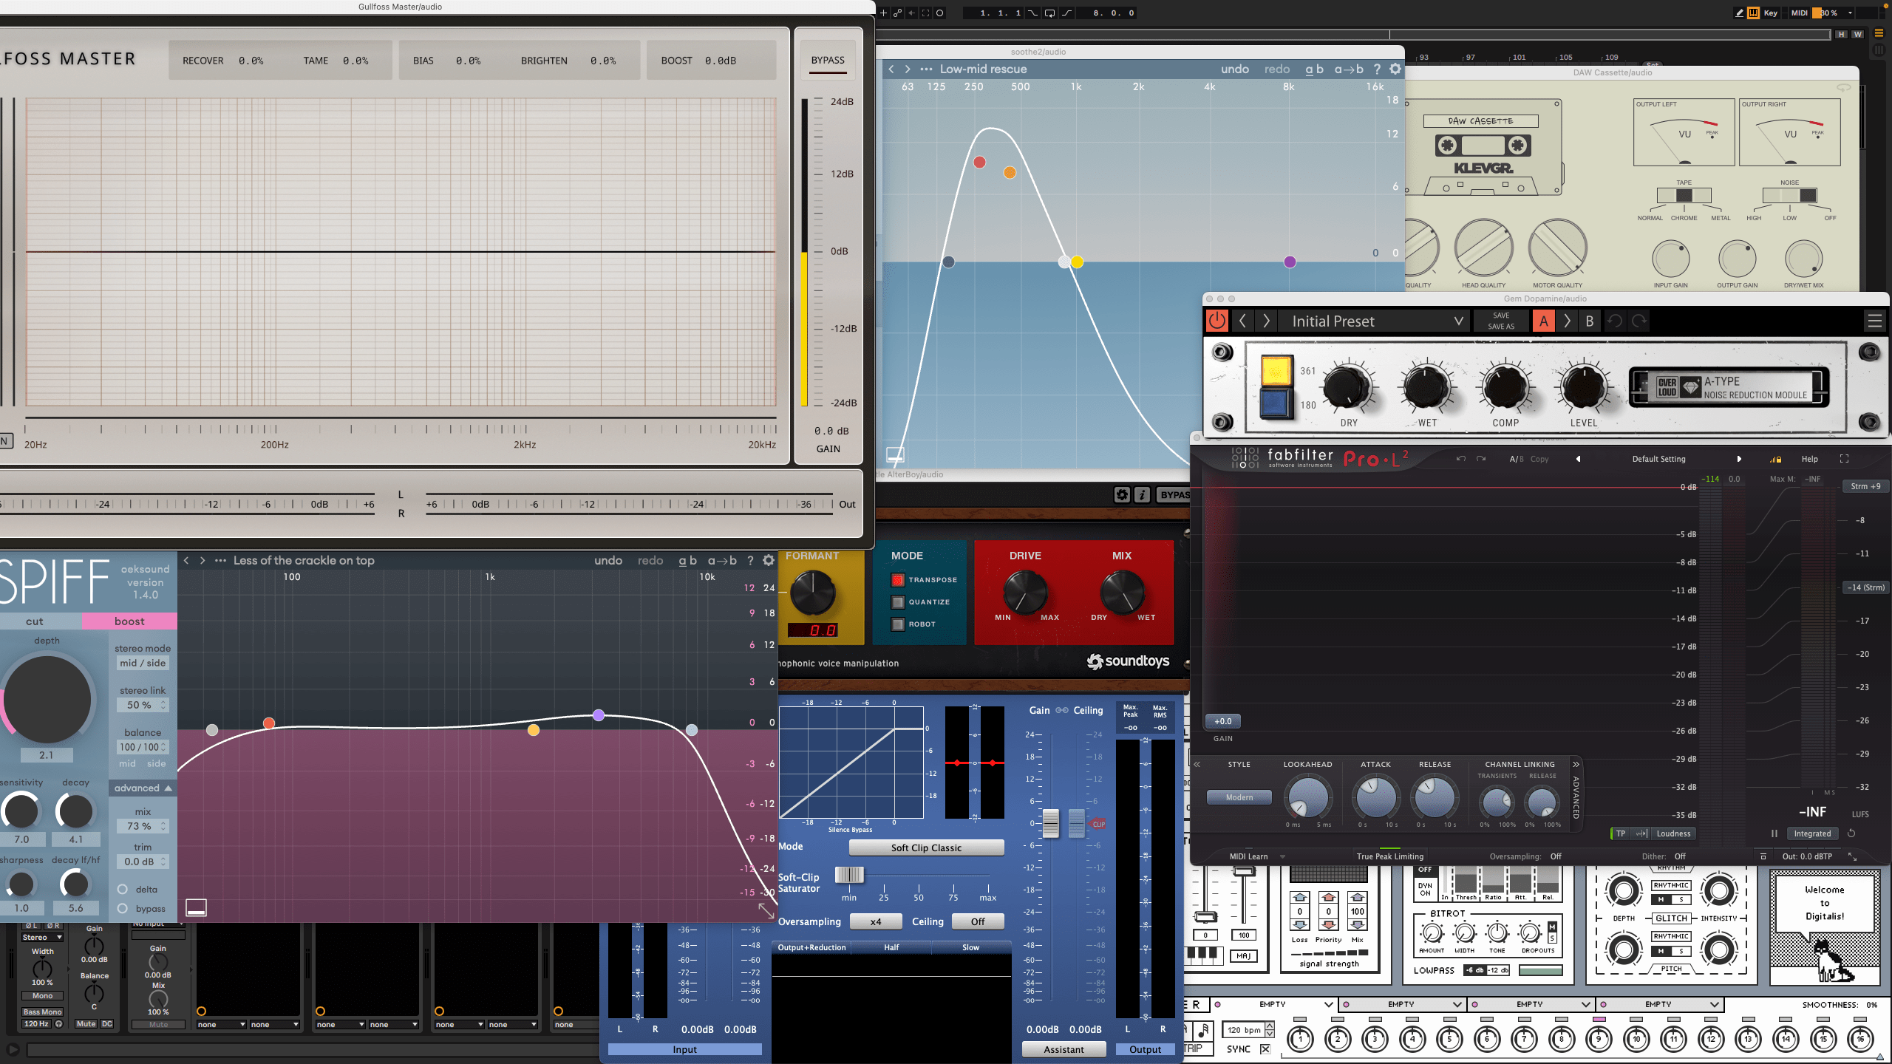Click limiter Gain fader handle
Screen dimensions: 1892x1064
pyautogui.click(x=1050, y=823)
